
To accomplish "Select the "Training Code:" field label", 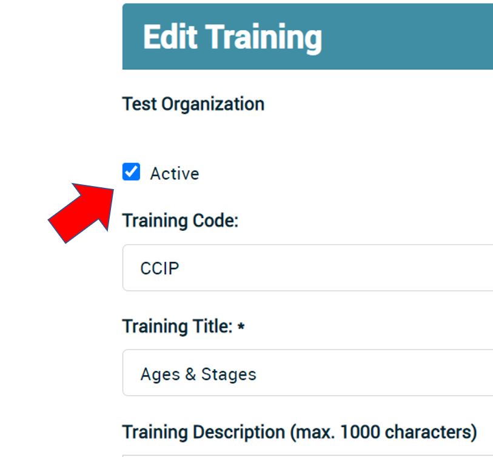I will (181, 221).
